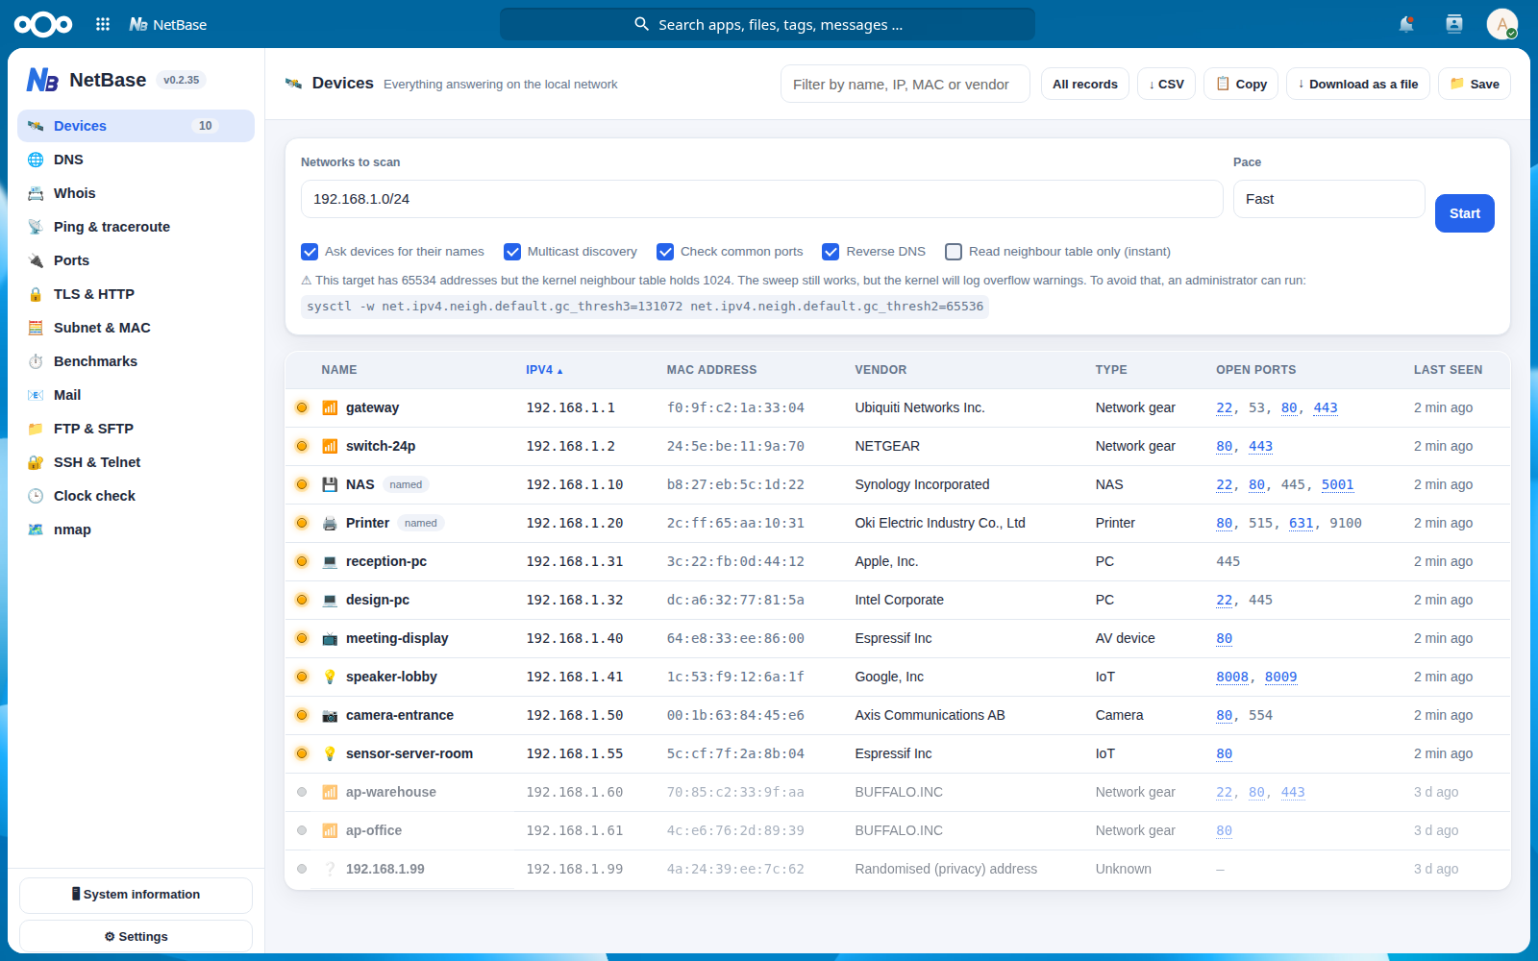Viewport: 1538px width, 961px height.
Task: Click the sensor-server-room bulb icon
Action: coord(330,753)
